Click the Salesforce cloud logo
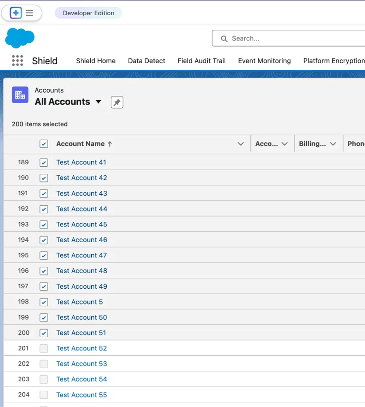 [x=20, y=38]
